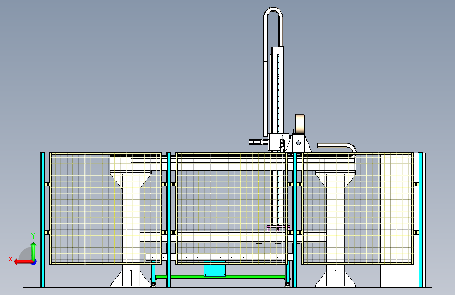
Task: Select the leftmost cyan fence post
Action: pos(43,220)
